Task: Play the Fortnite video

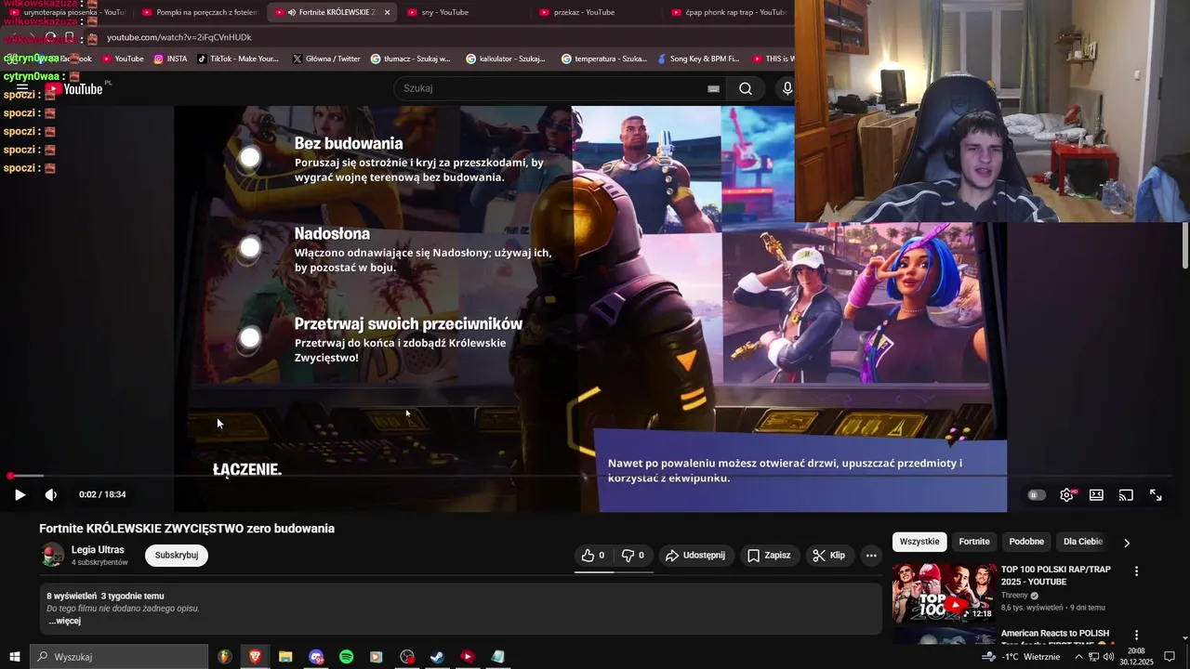Action: 20,495
